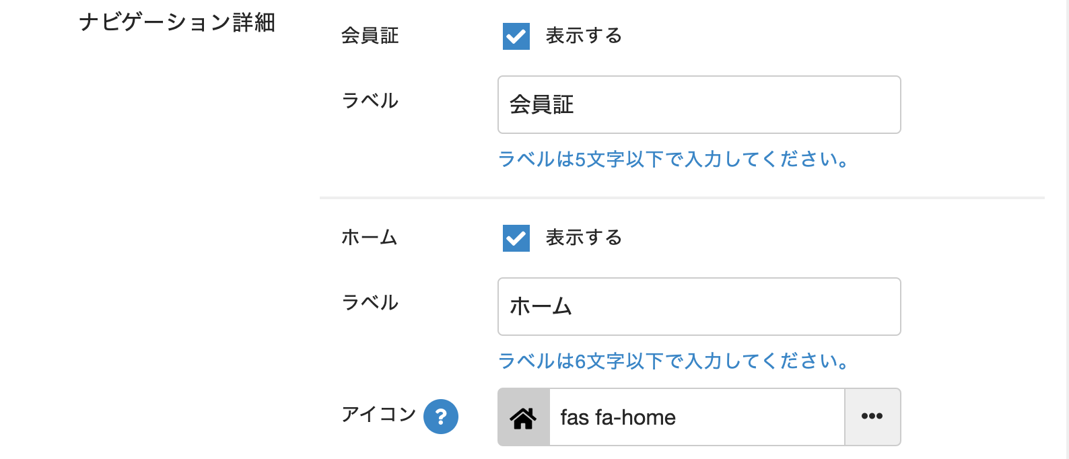This screenshot has height=459, width=1069.
Task: Toggle the ホーム display checkbox
Action: pos(516,238)
